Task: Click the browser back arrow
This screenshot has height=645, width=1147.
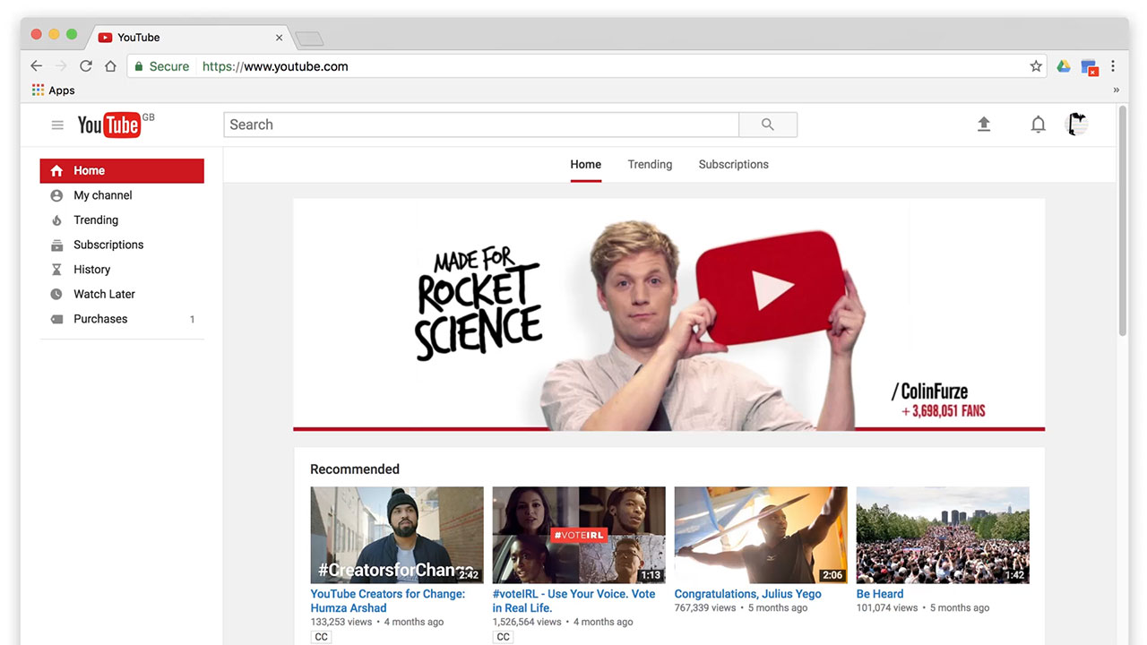Action: [x=36, y=66]
